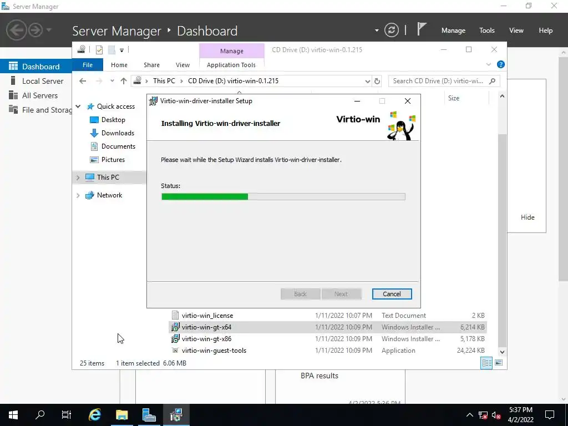The height and width of the screenshot is (426, 568).
Task: Click the Explorer back navigation arrow
Action: pyautogui.click(x=83, y=81)
